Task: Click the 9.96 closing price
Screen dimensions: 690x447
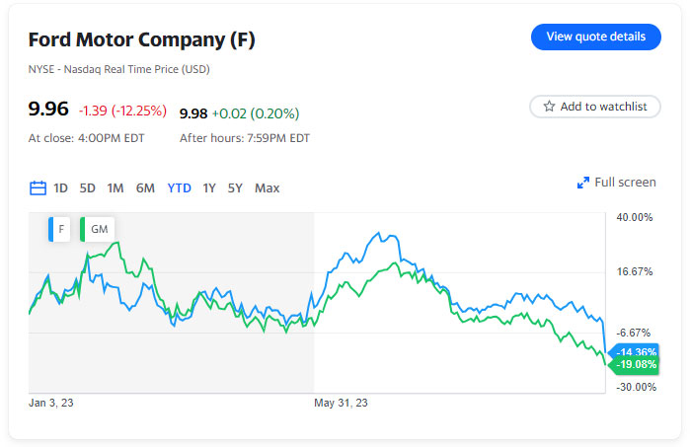Action: (x=47, y=112)
